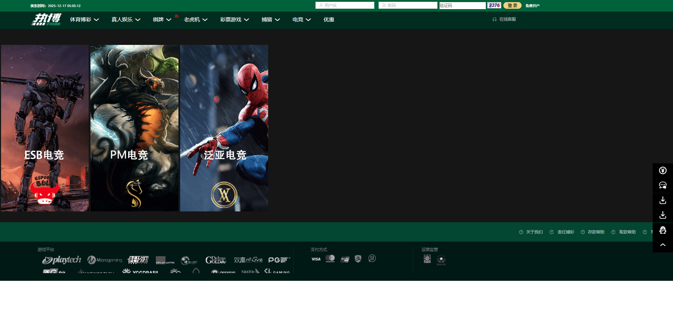Click the lower download icon in the sidebar
This screenshot has height=325, width=673.
662,215
